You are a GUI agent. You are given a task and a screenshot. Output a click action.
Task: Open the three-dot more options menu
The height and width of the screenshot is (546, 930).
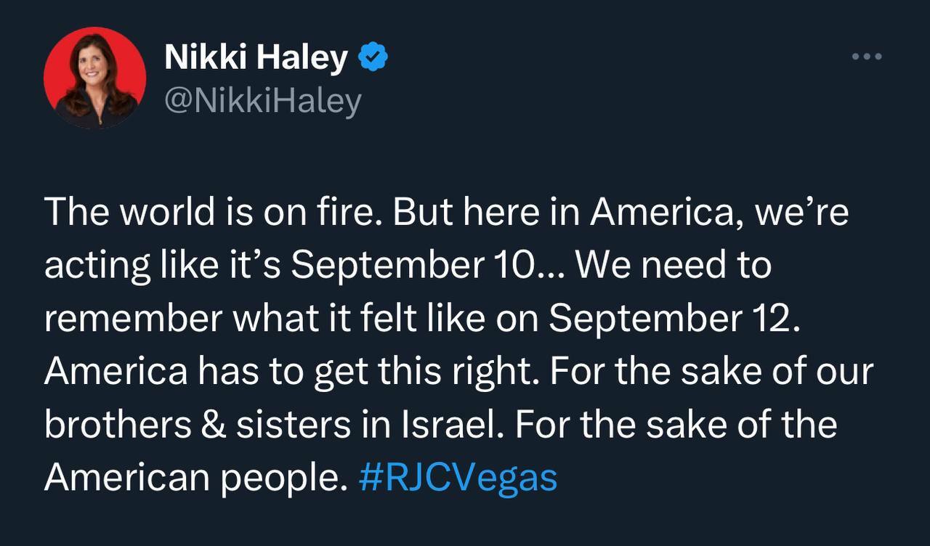(x=867, y=57)
